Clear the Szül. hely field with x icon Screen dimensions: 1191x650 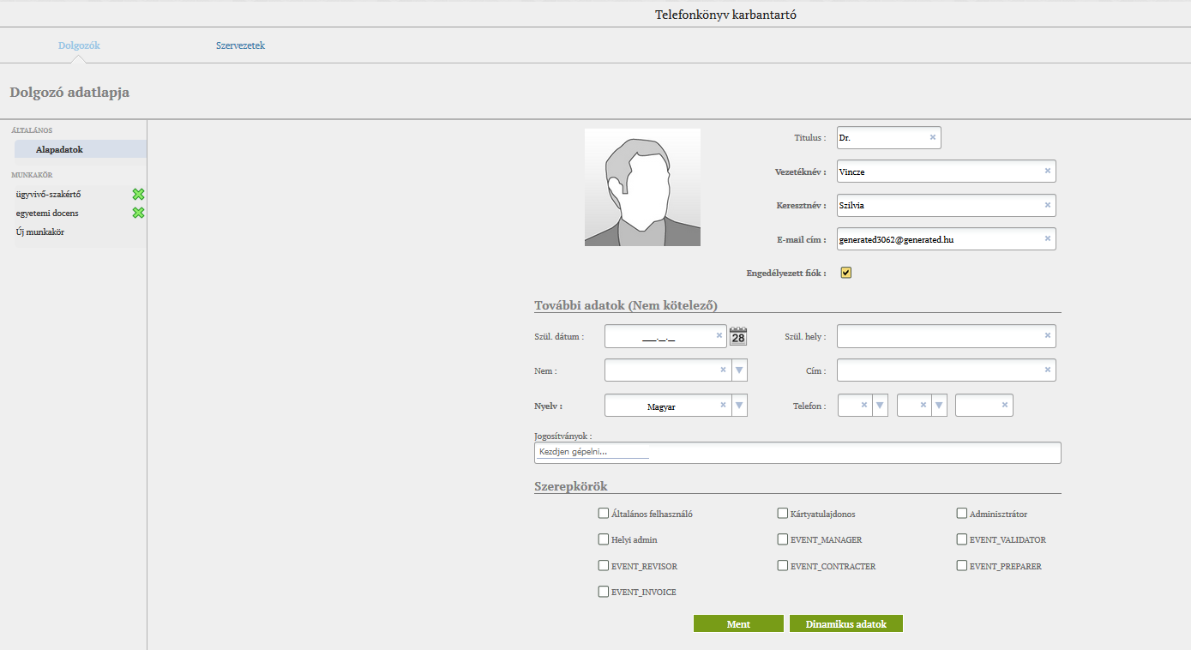(1047, 335)
